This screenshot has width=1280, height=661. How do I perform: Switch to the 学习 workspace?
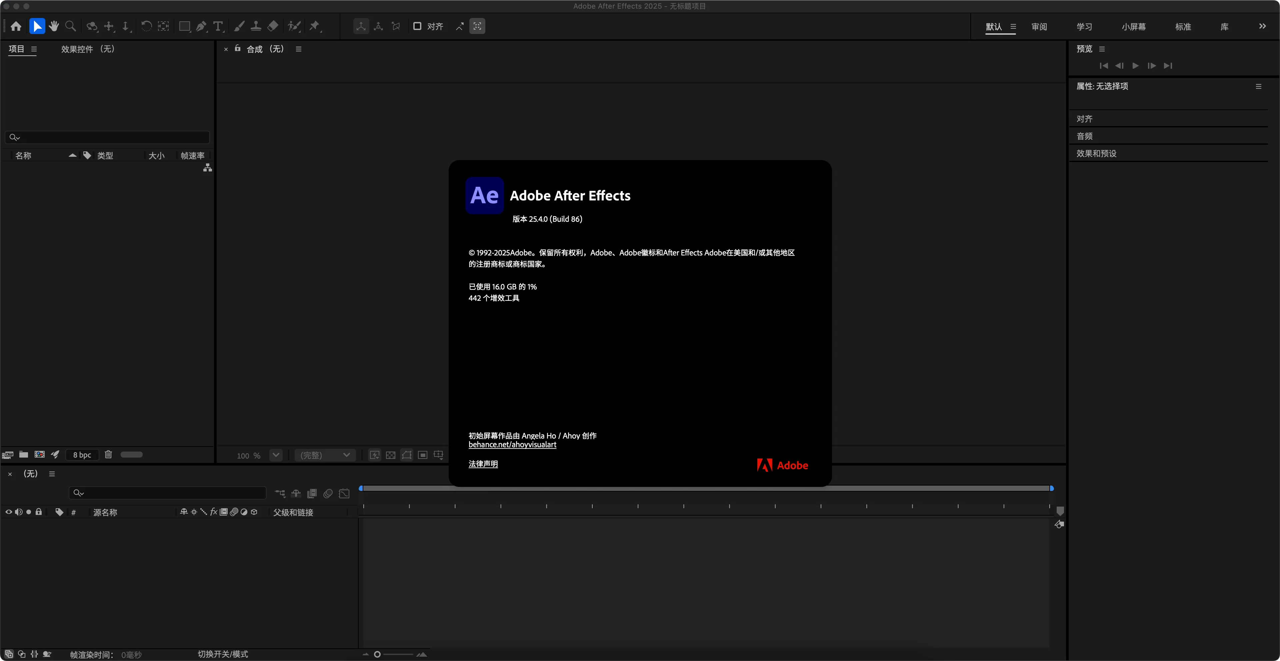(1084, 27)
